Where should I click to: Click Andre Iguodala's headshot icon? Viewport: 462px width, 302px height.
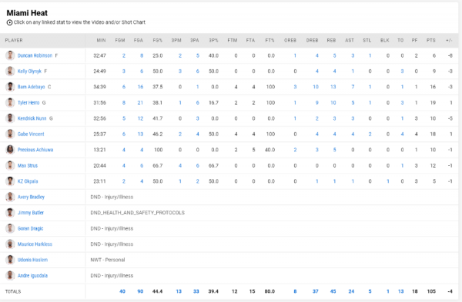[x=10, y=276]
